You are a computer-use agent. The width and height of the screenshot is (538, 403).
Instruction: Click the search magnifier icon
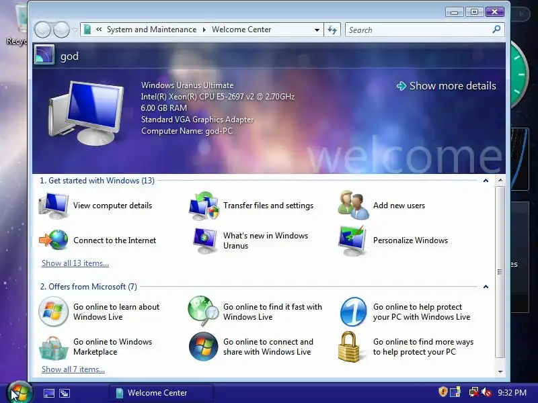[496, 30]
